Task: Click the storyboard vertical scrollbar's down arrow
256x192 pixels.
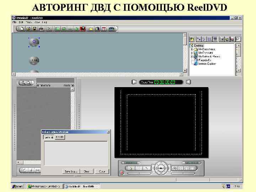Action: [185, 70]
